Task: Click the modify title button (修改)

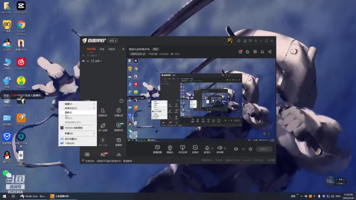Action: [155, 49]
